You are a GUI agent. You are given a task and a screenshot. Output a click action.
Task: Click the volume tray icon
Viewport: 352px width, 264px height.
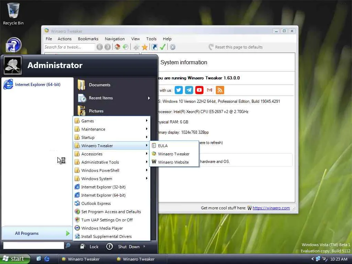(325, 259)
